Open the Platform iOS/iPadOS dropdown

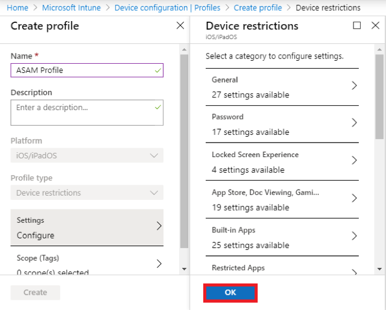click(x=87, y=155)
